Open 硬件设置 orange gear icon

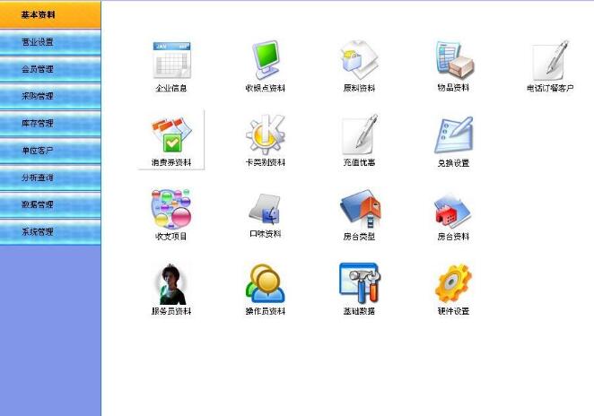point(453,283)
